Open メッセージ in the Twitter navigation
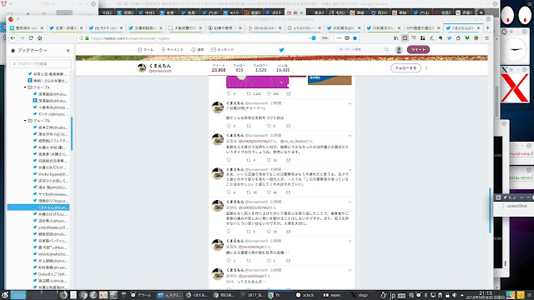This screenshot has width=534, height=300. click(223, 50)
